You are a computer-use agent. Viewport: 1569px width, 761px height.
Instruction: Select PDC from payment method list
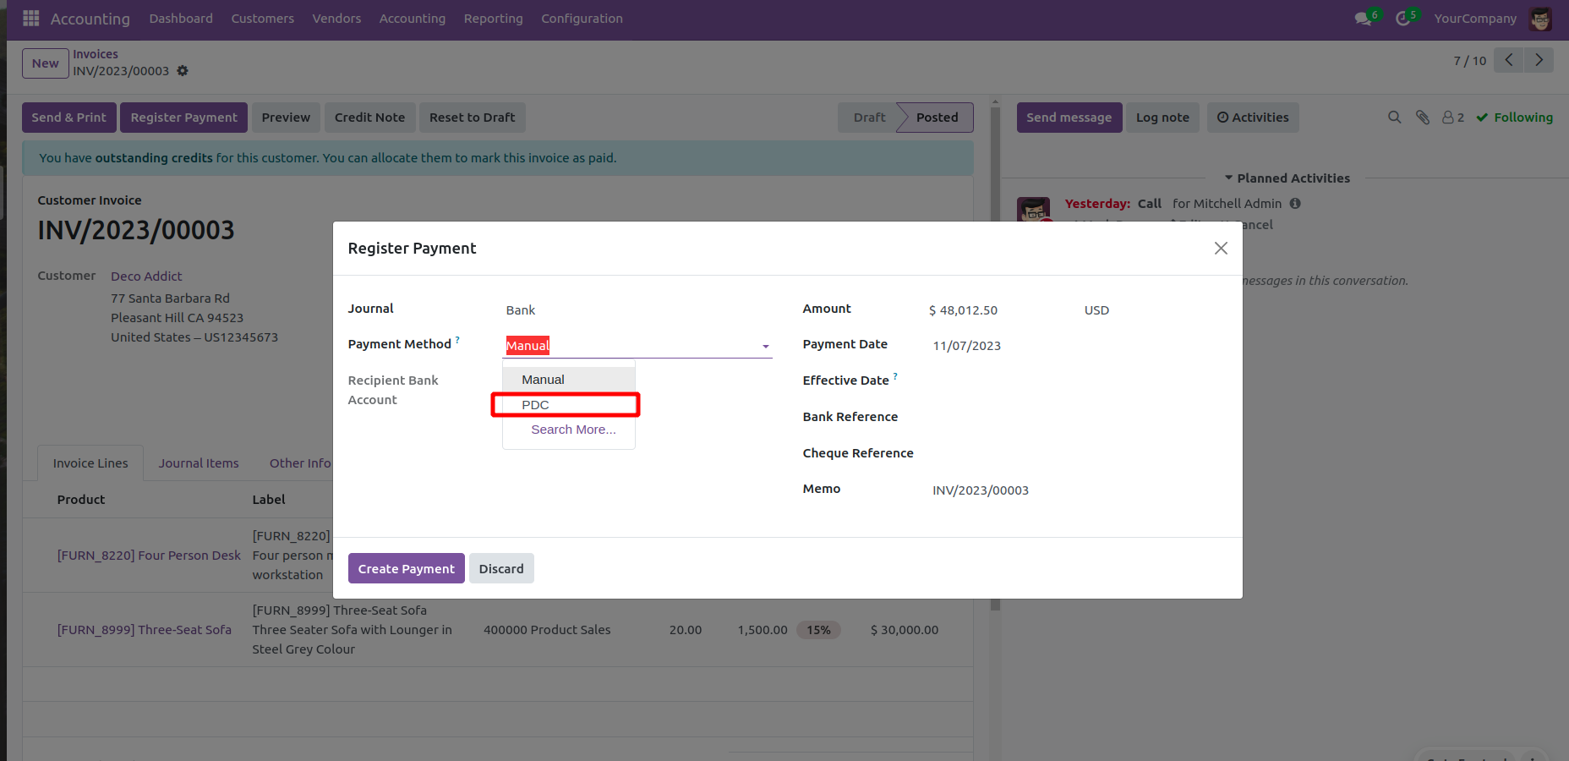click(535, 405)
